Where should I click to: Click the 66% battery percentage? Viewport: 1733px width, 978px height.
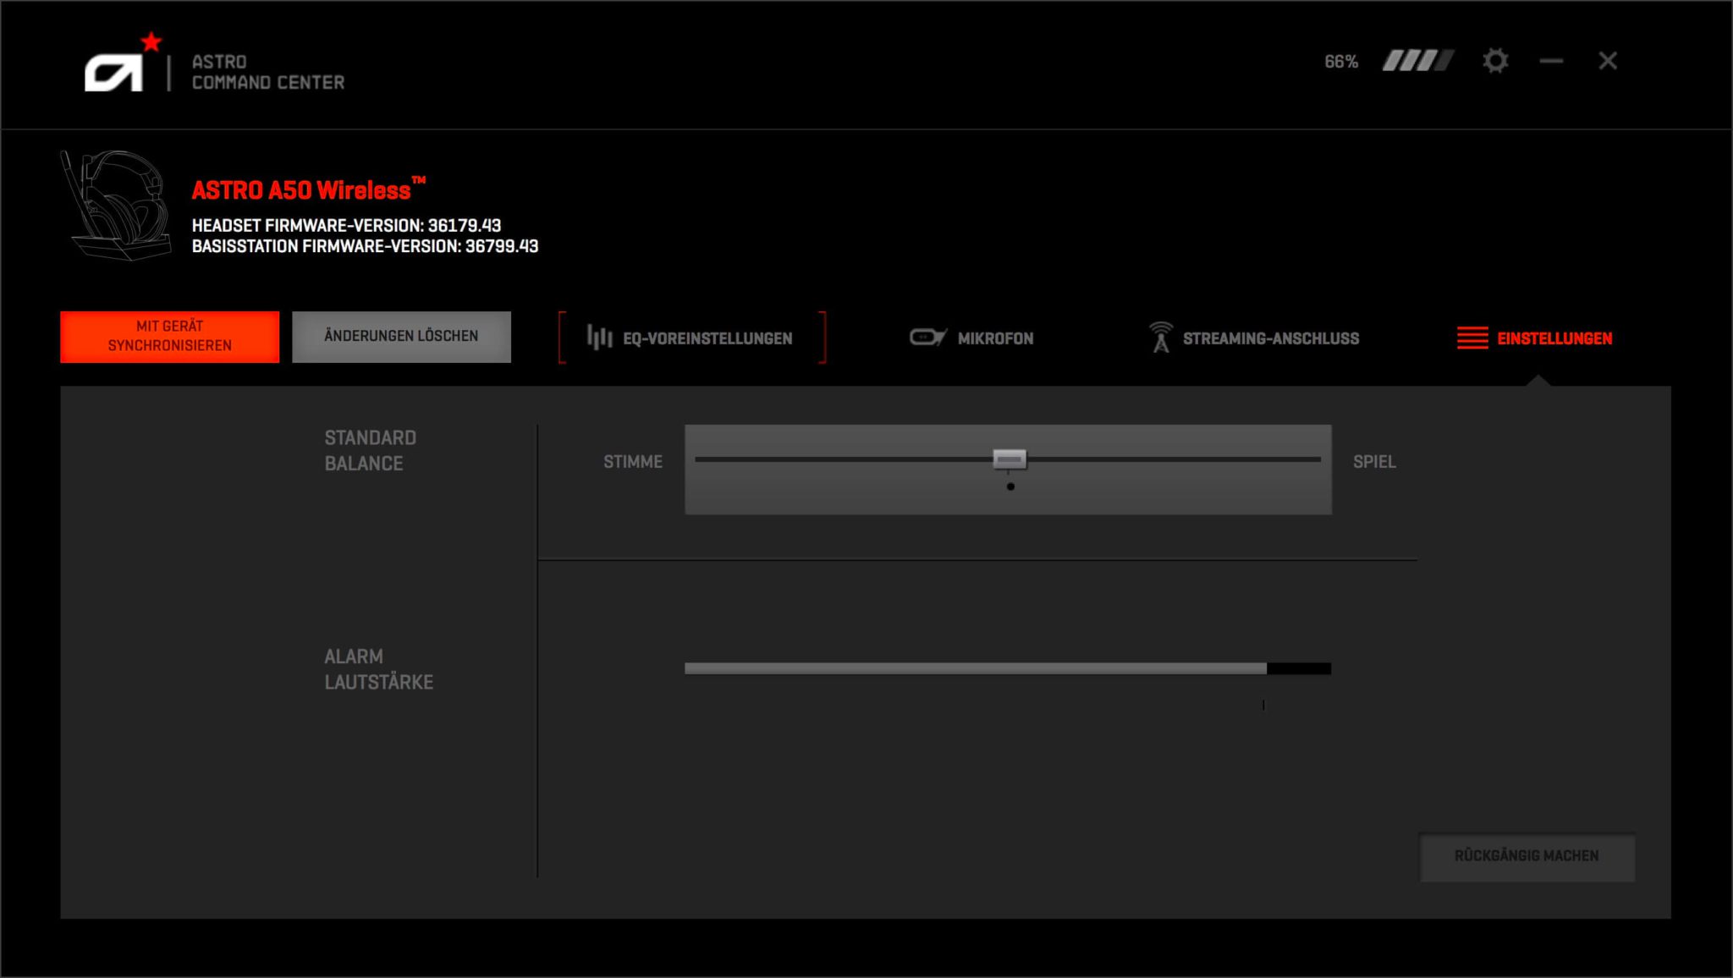click(x=1341, y=62)
